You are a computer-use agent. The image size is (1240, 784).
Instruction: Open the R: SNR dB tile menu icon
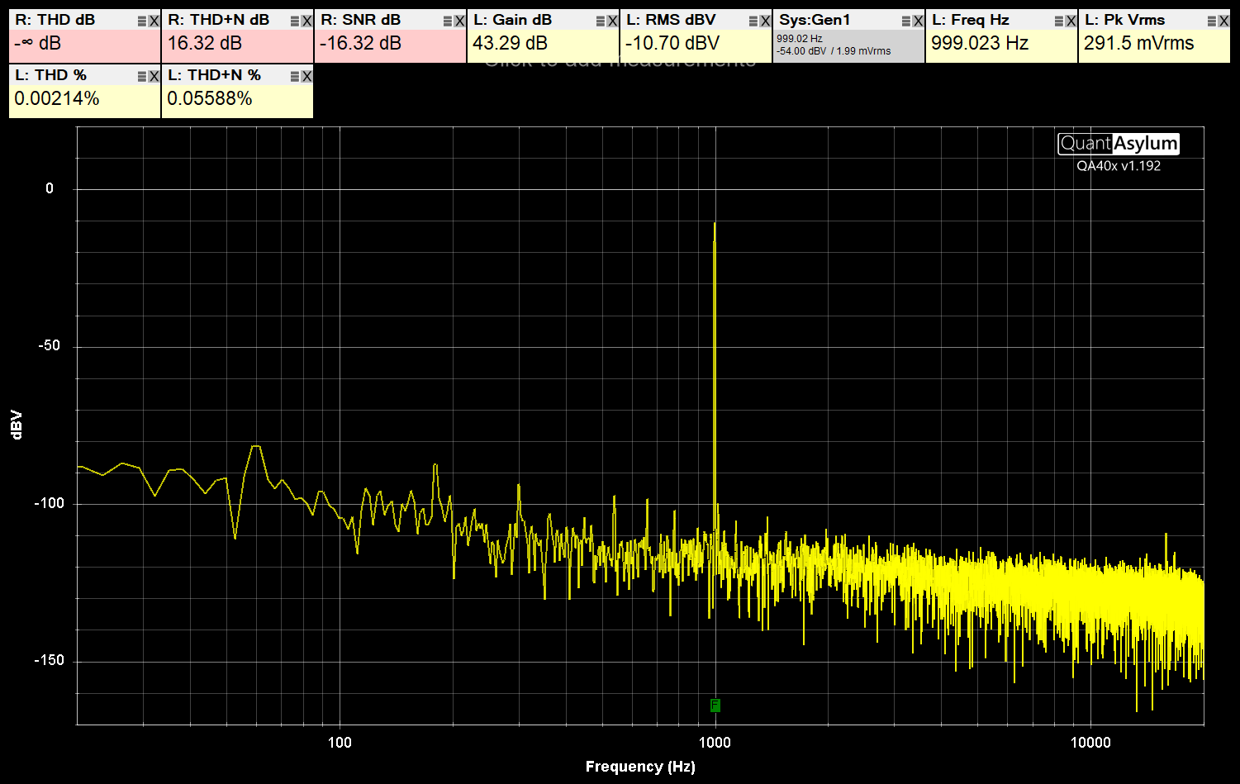448,21
